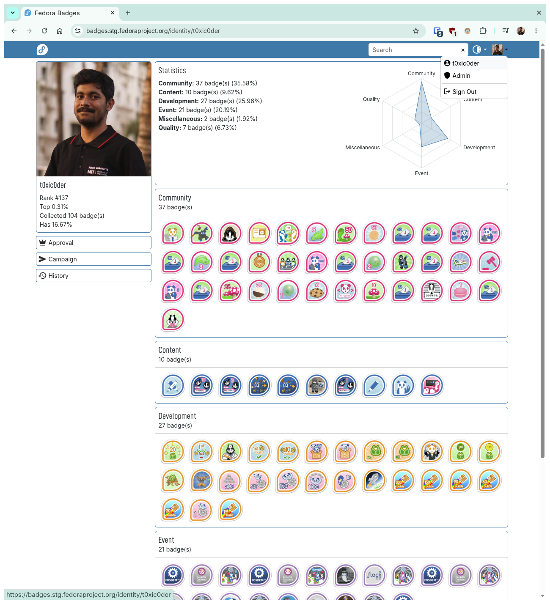Click the "Hi, Fedora" pink panda badge
The width and height of the screenshot is (550, 604).
click(x=346, y=291)
